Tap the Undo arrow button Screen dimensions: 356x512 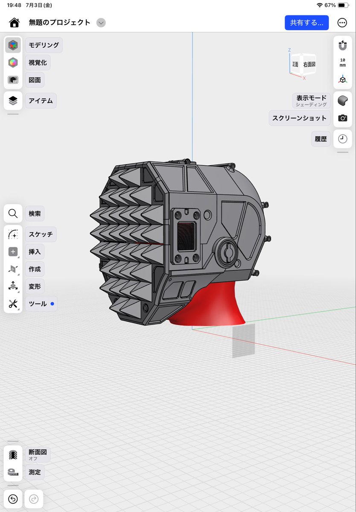click(x=13, y=499)
